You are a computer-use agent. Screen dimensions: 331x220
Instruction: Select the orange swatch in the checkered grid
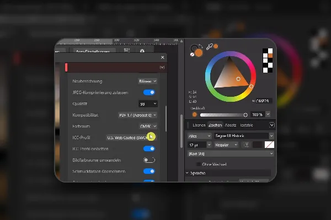[x=270, y=56]
